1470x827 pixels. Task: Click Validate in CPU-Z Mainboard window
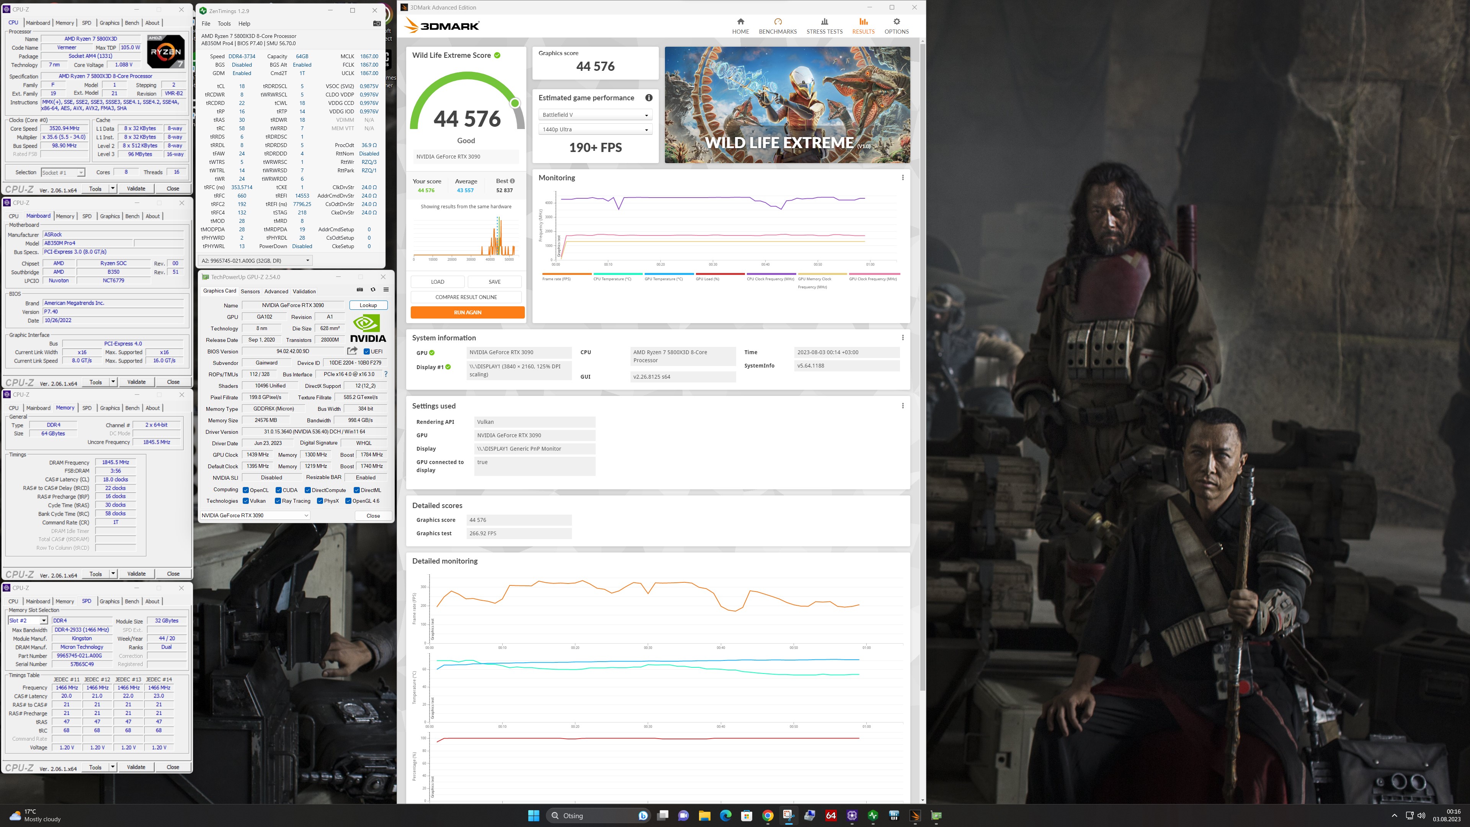point(136,382)
